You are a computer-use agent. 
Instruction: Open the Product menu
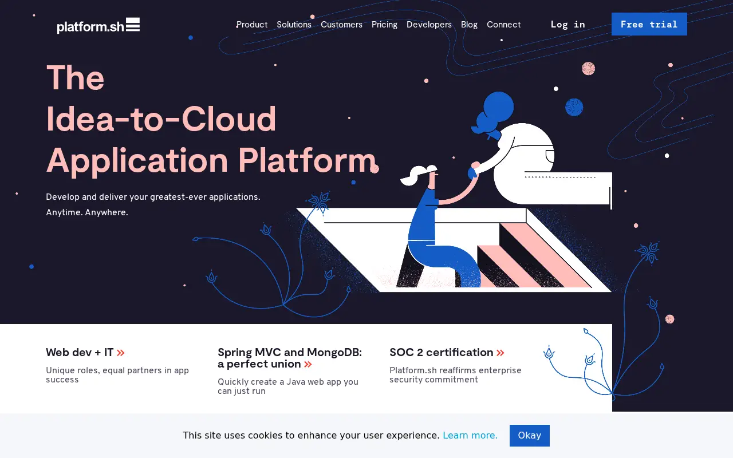pos(252,25)
